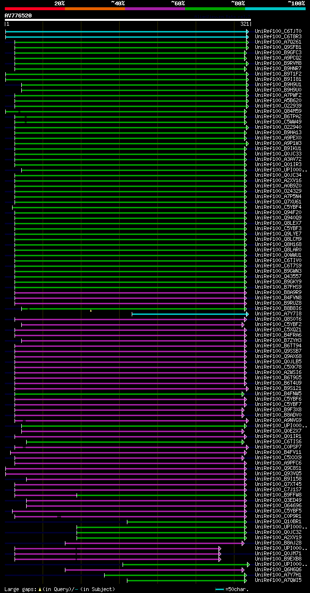Screen dimensions: 310x593
Task: Choose the UniRef100_C5YBF4 entry
Action: [278, 207]
